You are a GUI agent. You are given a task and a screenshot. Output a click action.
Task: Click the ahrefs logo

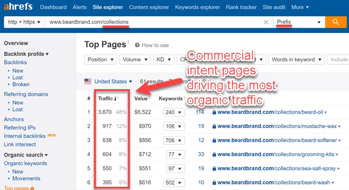pos(18,7)
